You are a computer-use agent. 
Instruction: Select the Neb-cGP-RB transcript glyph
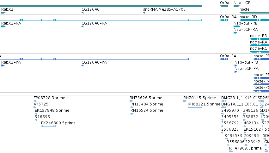237,26
